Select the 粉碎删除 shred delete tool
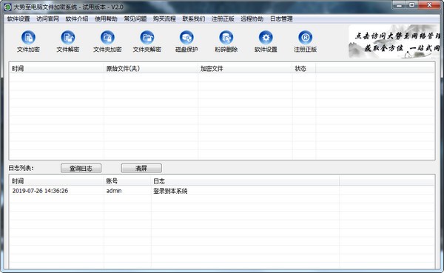 226,41
